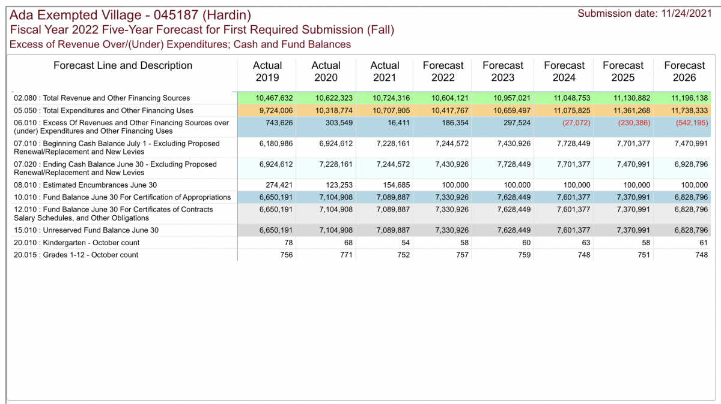Image resolution: width=721 pixels, height=404 pixels.
Task: Select row label '07.010 : Beginning Cash Balance July 1'
Action: 117,147
